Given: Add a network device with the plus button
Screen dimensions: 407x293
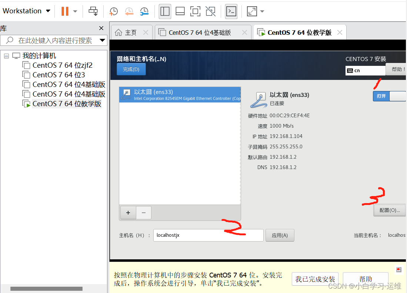Looking at the screenshot, I should click(x=128, y=213).
